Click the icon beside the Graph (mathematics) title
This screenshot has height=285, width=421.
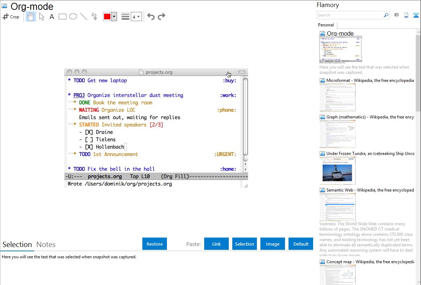[322, 117]
